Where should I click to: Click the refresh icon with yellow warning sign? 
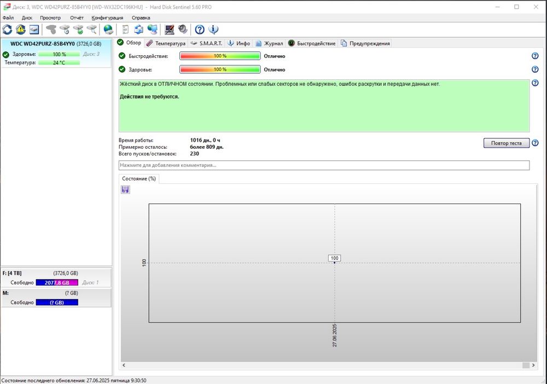[x=21, y=30]
